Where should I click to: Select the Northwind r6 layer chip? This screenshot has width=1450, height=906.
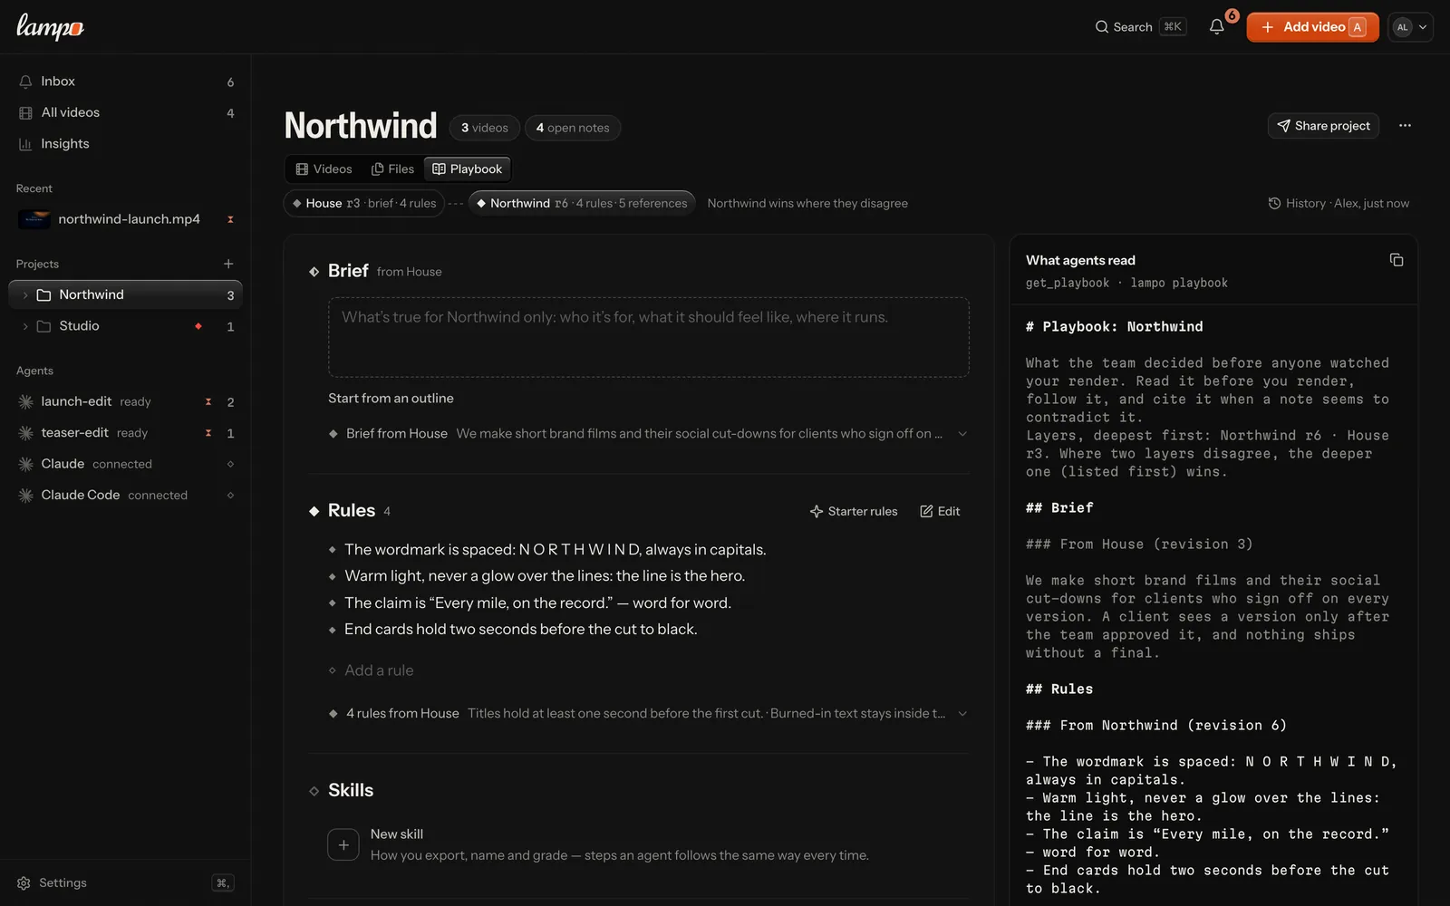tap(582, 204)
